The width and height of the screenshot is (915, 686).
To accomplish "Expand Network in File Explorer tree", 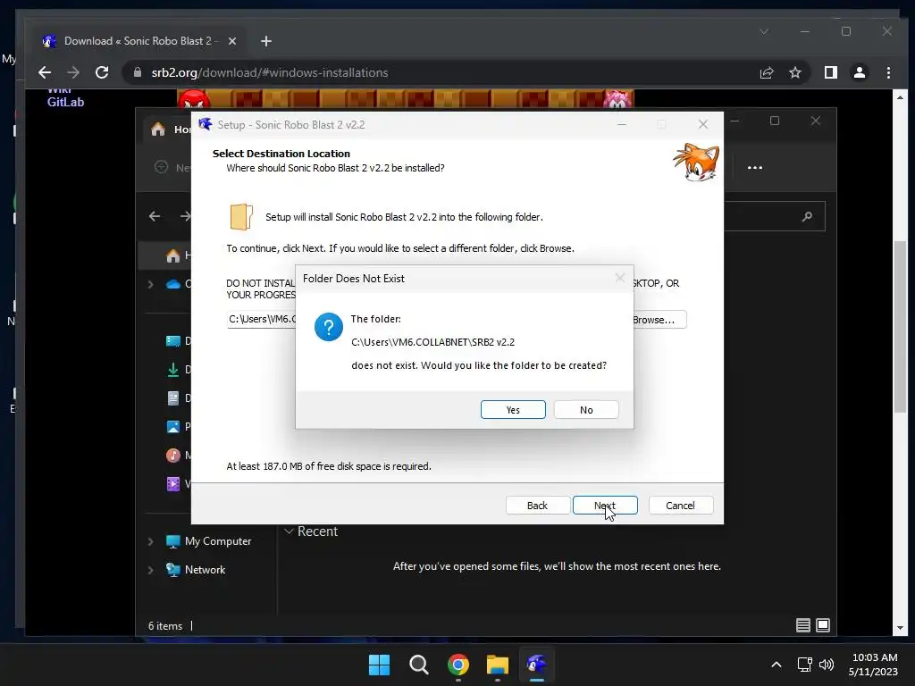I will (x=150, y=570).
